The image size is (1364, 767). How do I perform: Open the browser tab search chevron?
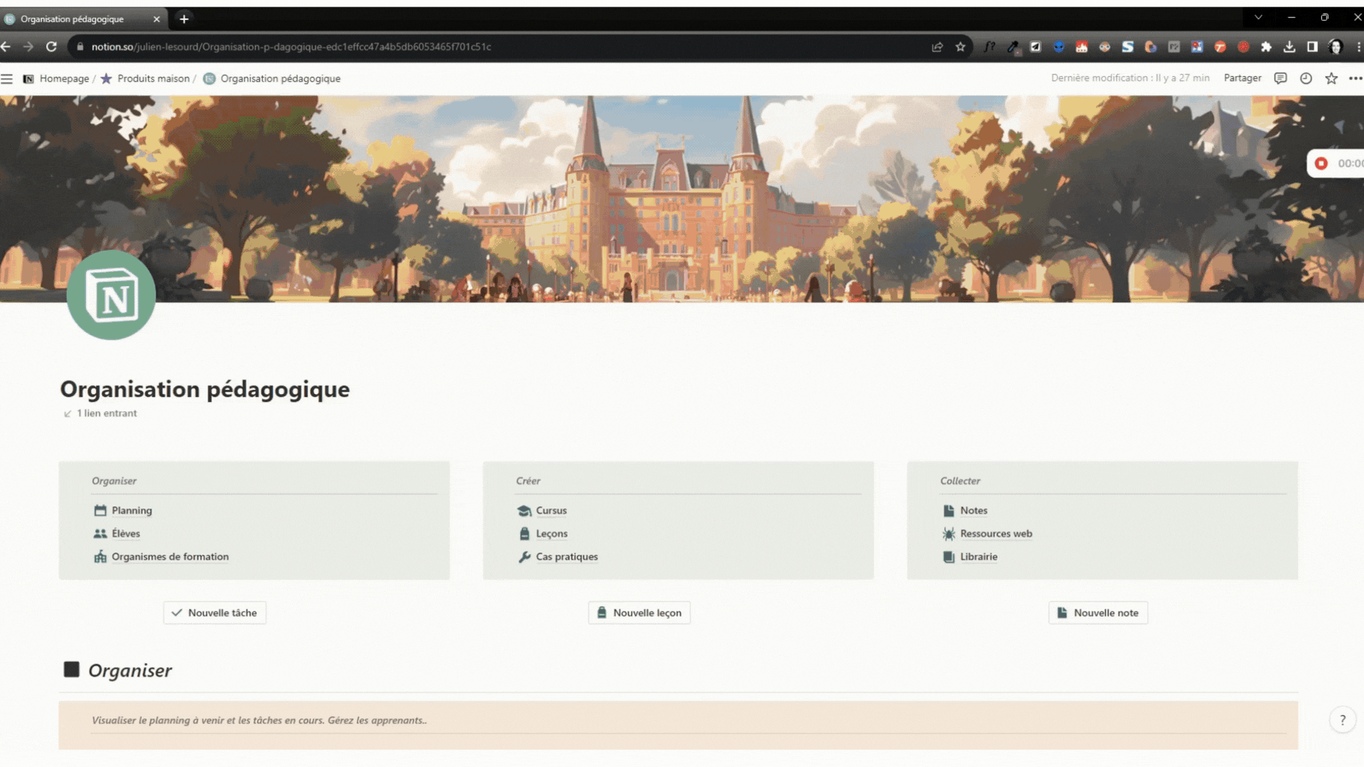1258,18
